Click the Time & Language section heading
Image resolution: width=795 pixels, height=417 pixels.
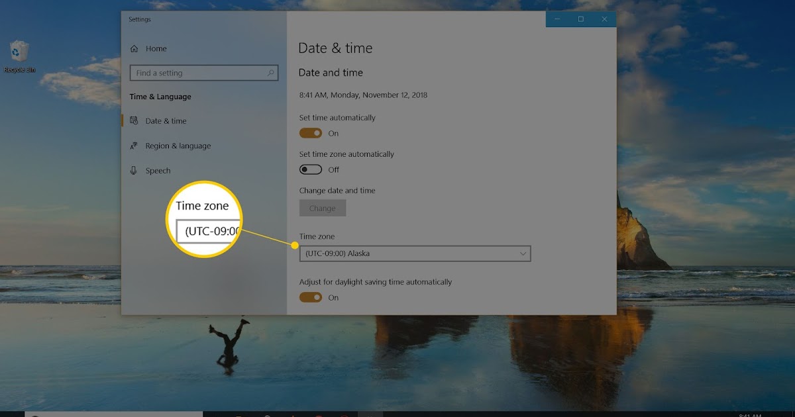161,97
